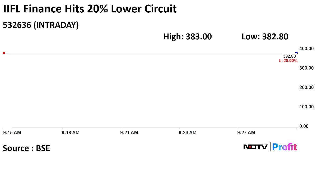Screen dimensions: 317x178
Task: Click the red starting dot on chart line
Action: (4, 53)
